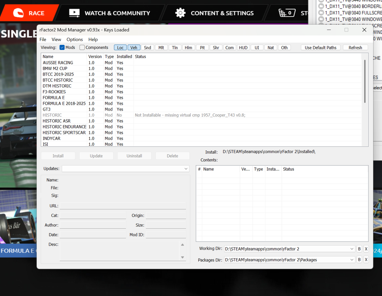
Task: Click Contents table Name column header
Action: 221,169
